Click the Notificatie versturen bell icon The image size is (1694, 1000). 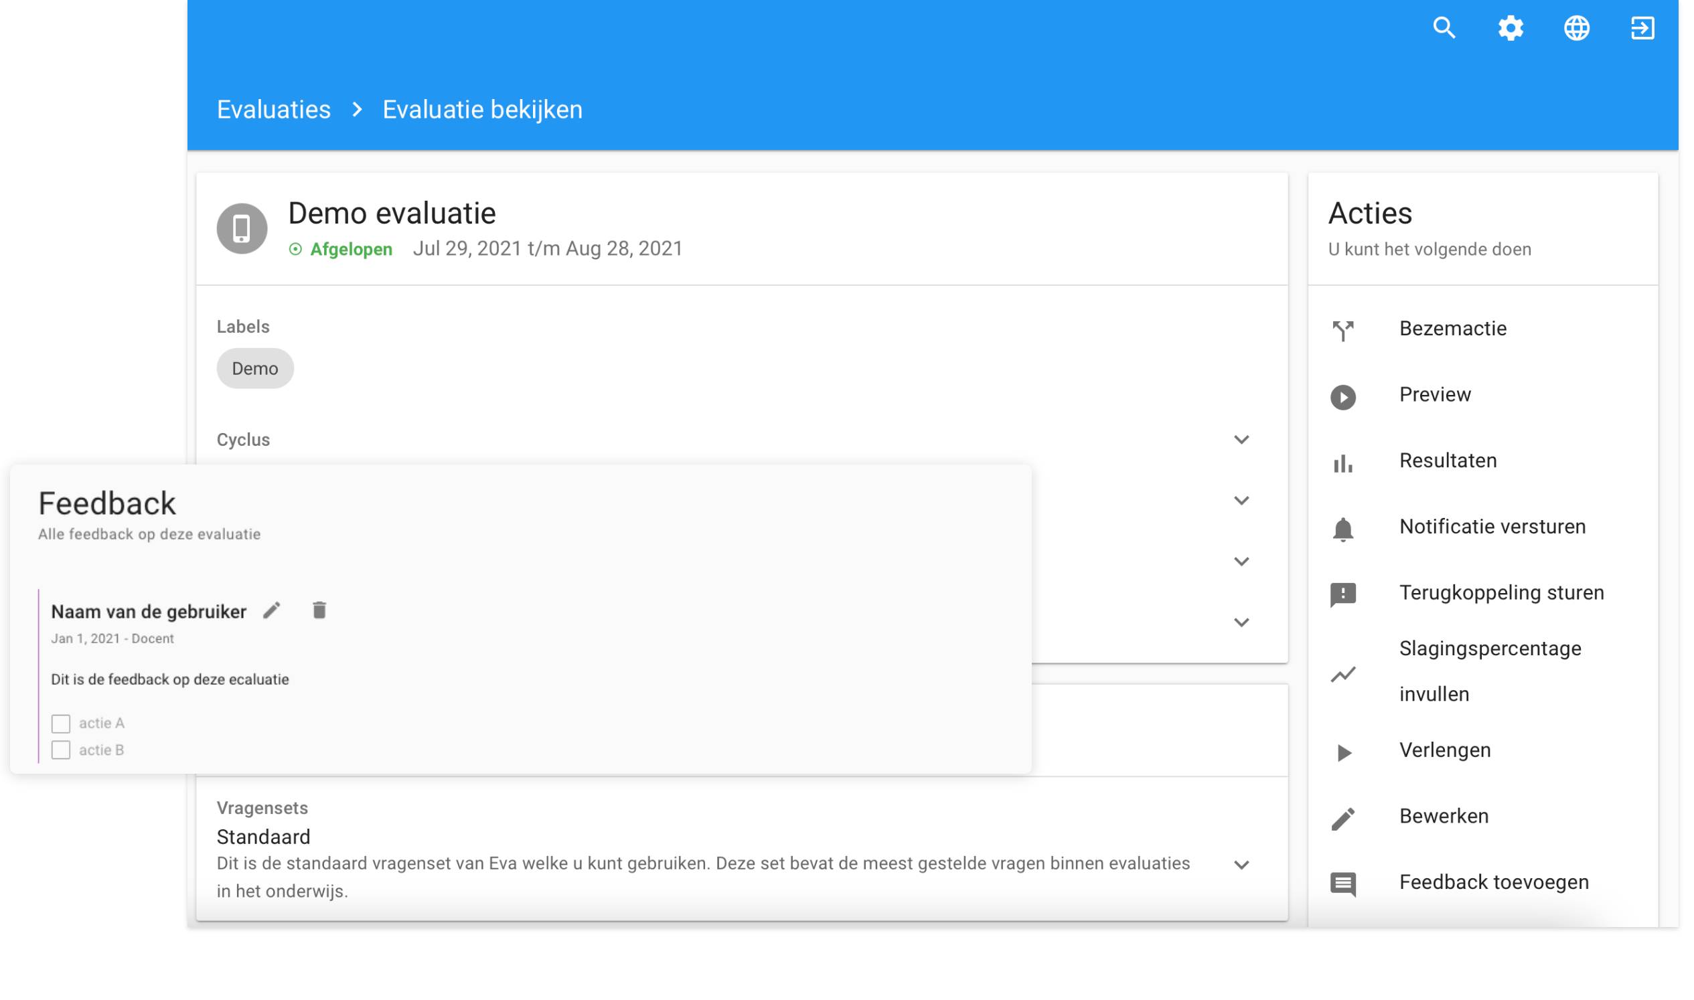click(x=1342, y=529)
